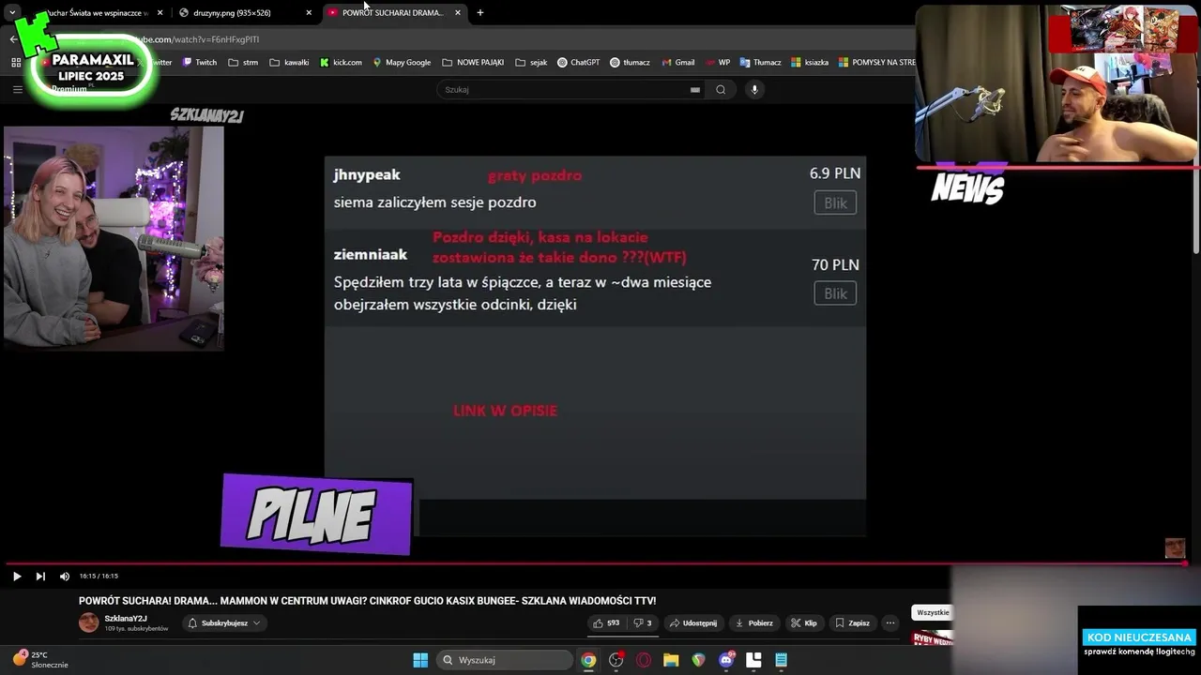
Task: Open a new browser tab
Action: click(480, 13)
